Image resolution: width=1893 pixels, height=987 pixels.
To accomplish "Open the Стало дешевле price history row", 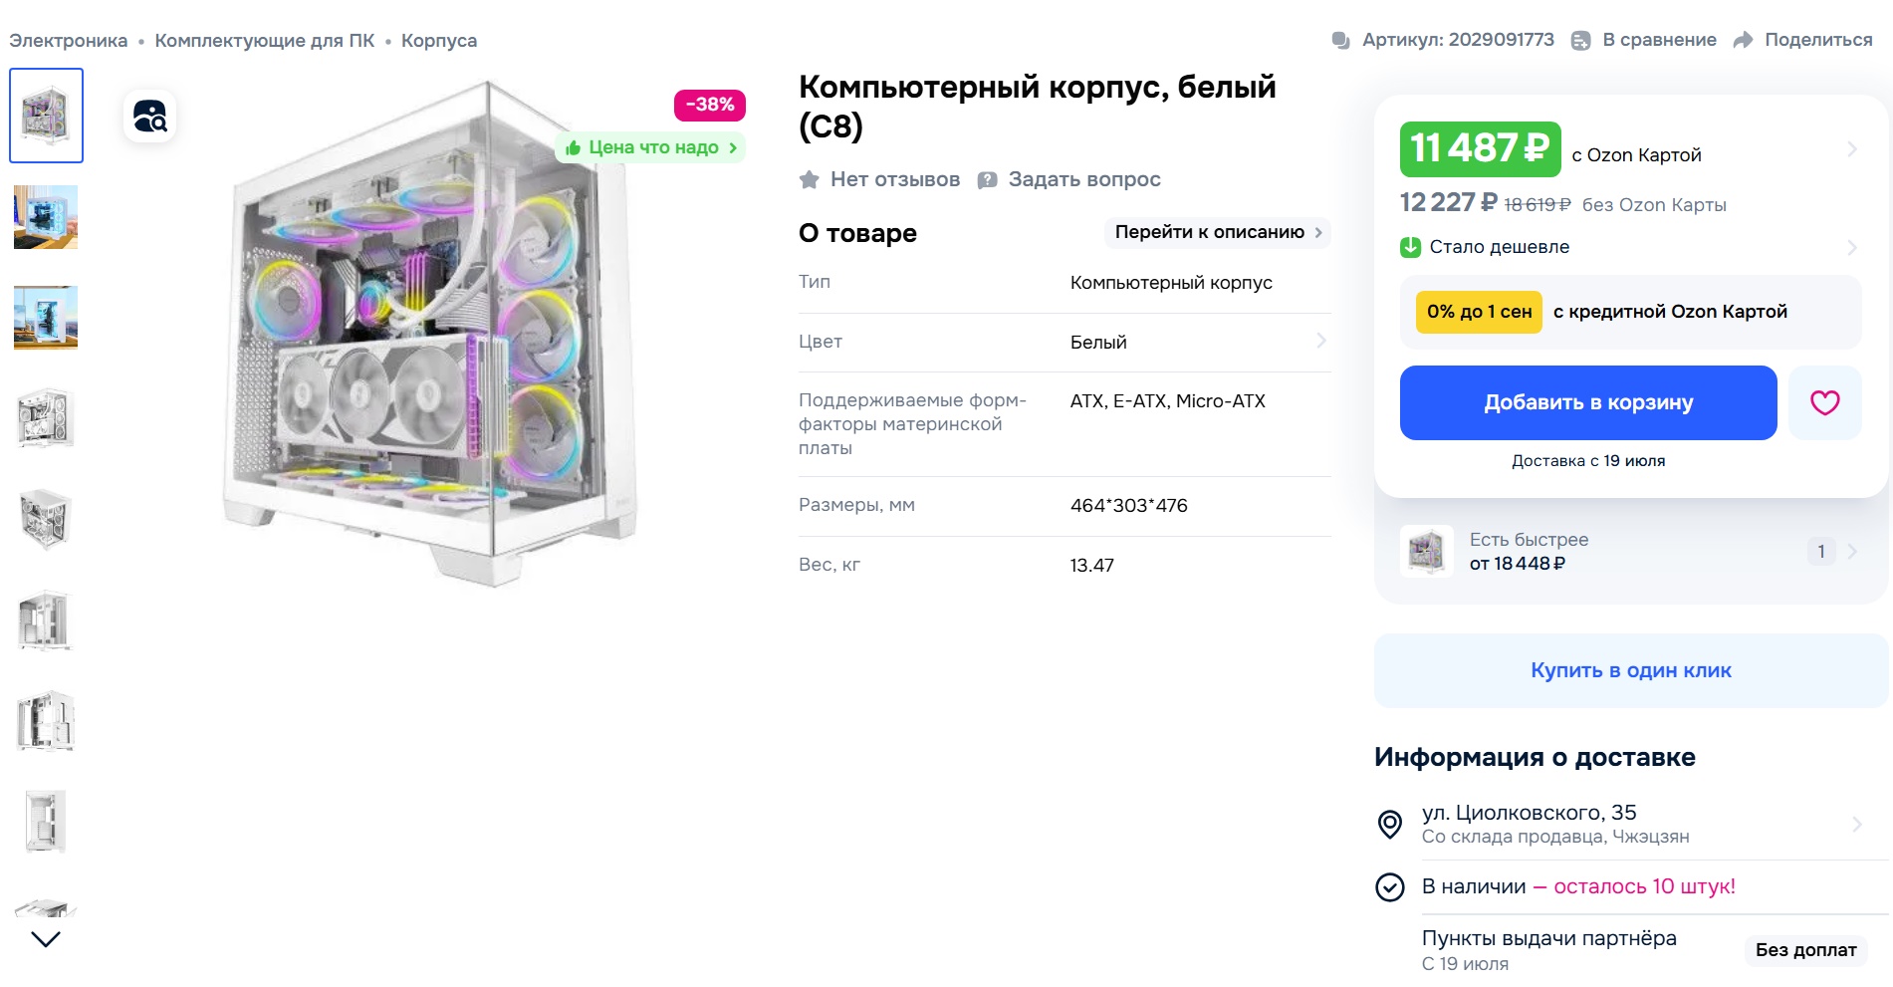I will coord(1851,247).
